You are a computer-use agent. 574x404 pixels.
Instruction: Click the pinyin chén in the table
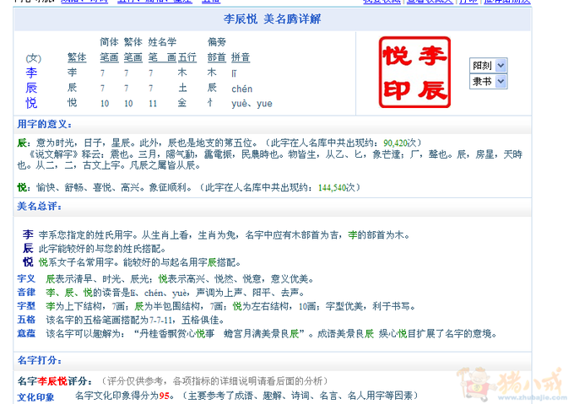pos(242,89)
